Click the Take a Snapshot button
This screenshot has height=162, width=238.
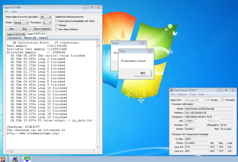click(x=42, y=29)
